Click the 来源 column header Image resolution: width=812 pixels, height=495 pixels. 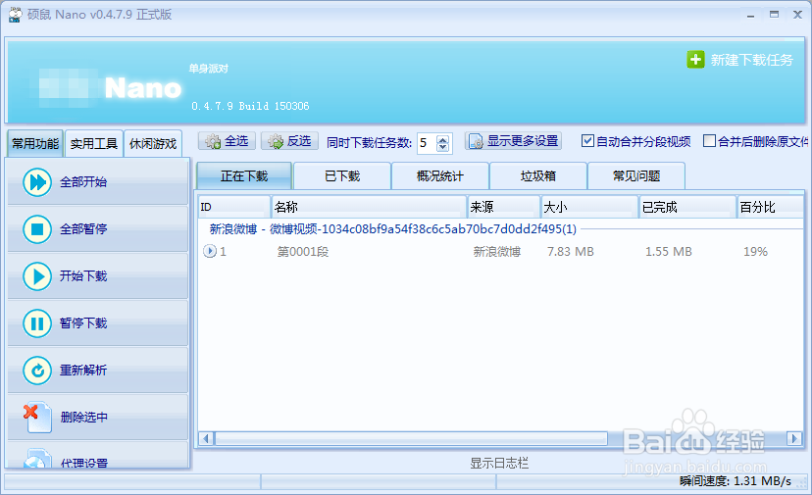pyautogui.click(x=504, y=207)
